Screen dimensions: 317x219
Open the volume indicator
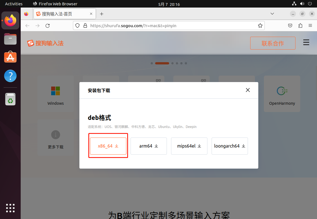tap(302, 4)
